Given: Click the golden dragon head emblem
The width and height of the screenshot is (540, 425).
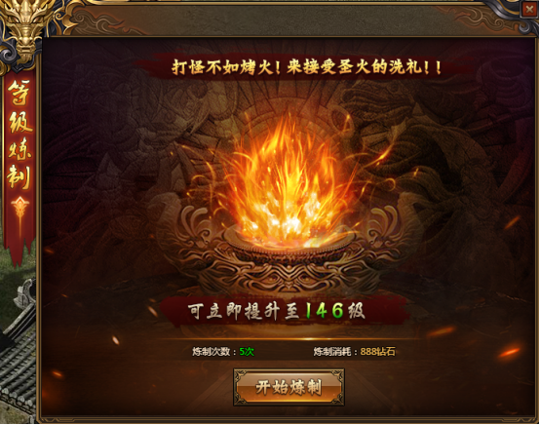Looking at the screenshot, I should (x=24, y=24).
